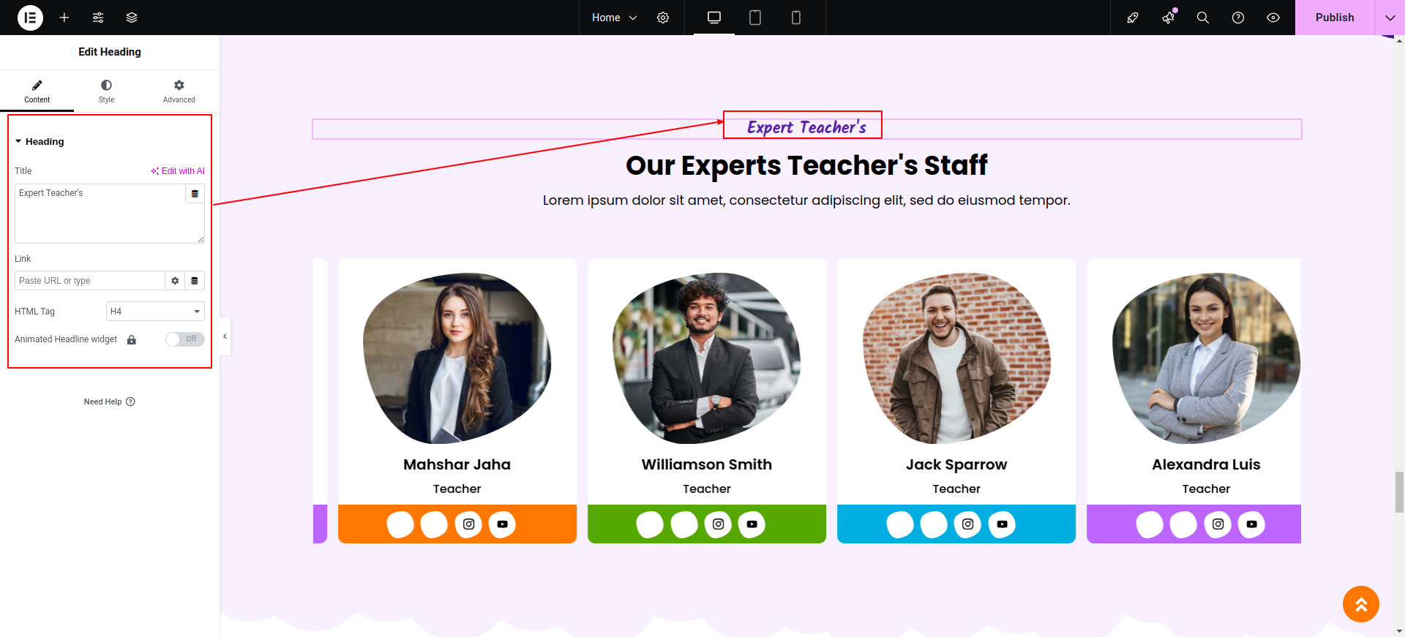The image size is (1405, 637).
Task: Collapse the Heading section
Action: tap(40, 141)
